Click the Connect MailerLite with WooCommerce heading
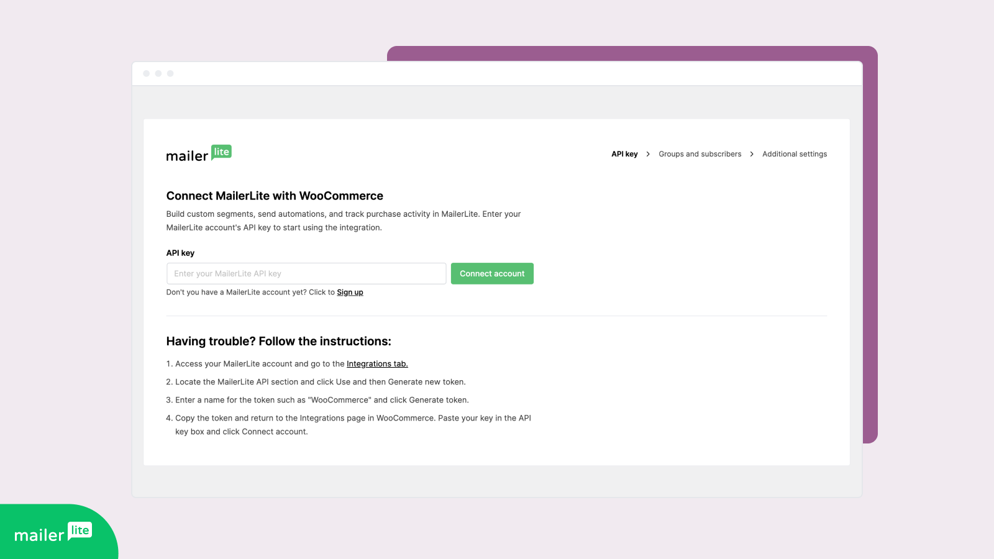The image size is (994, 559). [275, 196]
